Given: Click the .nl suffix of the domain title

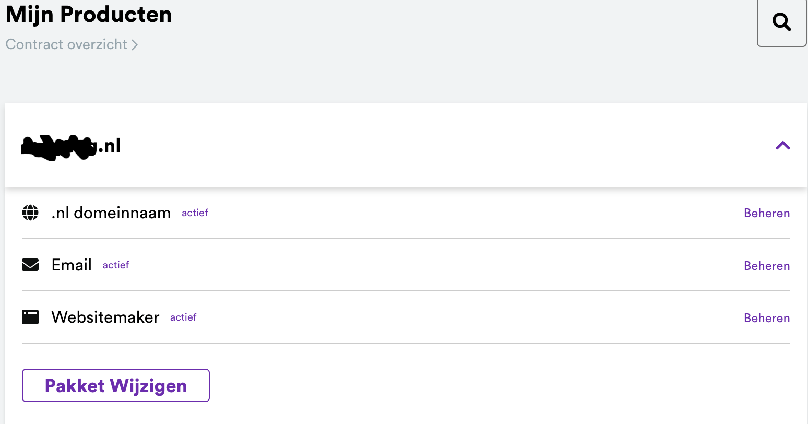Looking at the screenshot, I should (x=111, y=146).
